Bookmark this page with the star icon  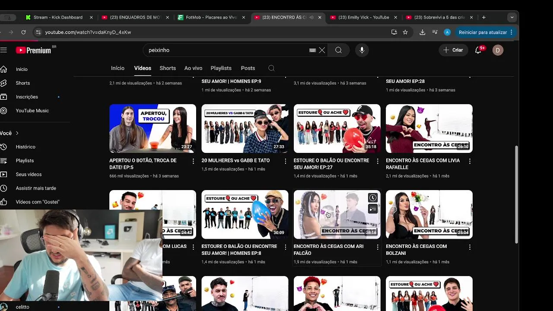click(x=405, y=32)
